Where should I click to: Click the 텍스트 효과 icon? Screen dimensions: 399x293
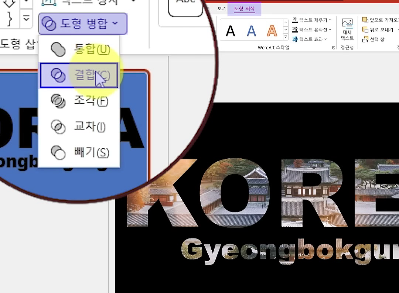coord(295,39)
